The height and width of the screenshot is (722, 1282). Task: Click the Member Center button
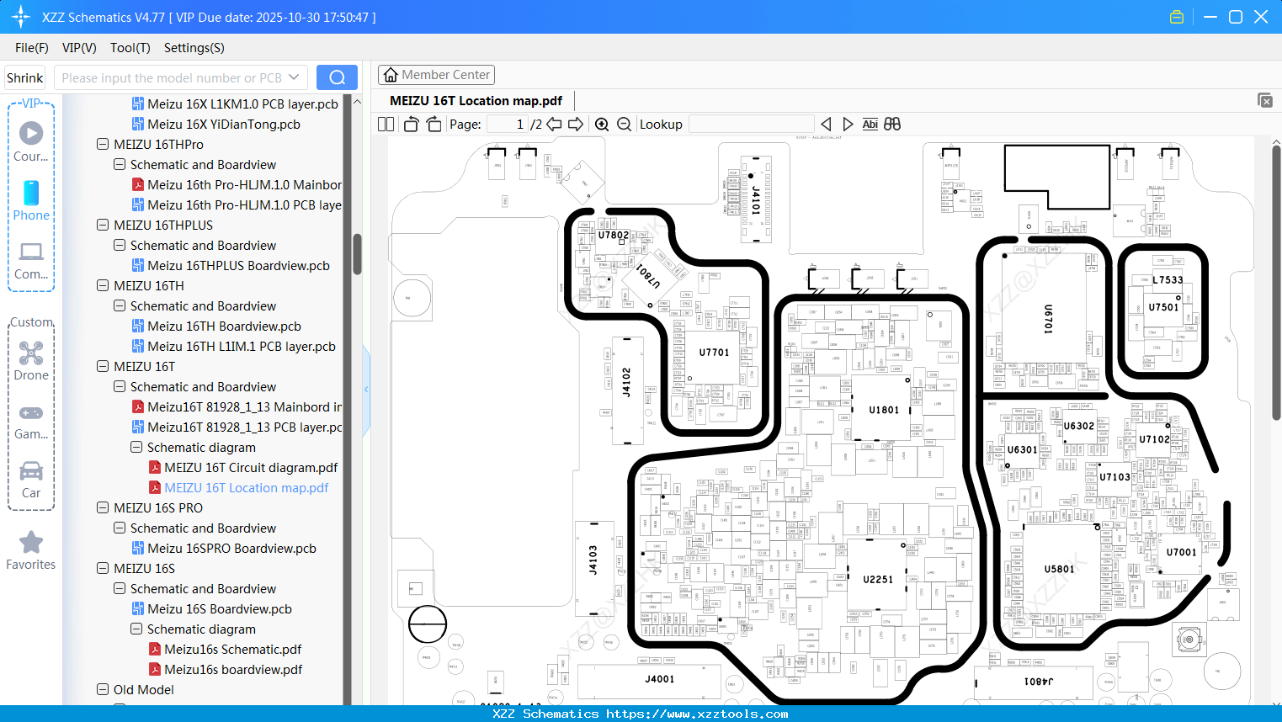click(436, 75)
